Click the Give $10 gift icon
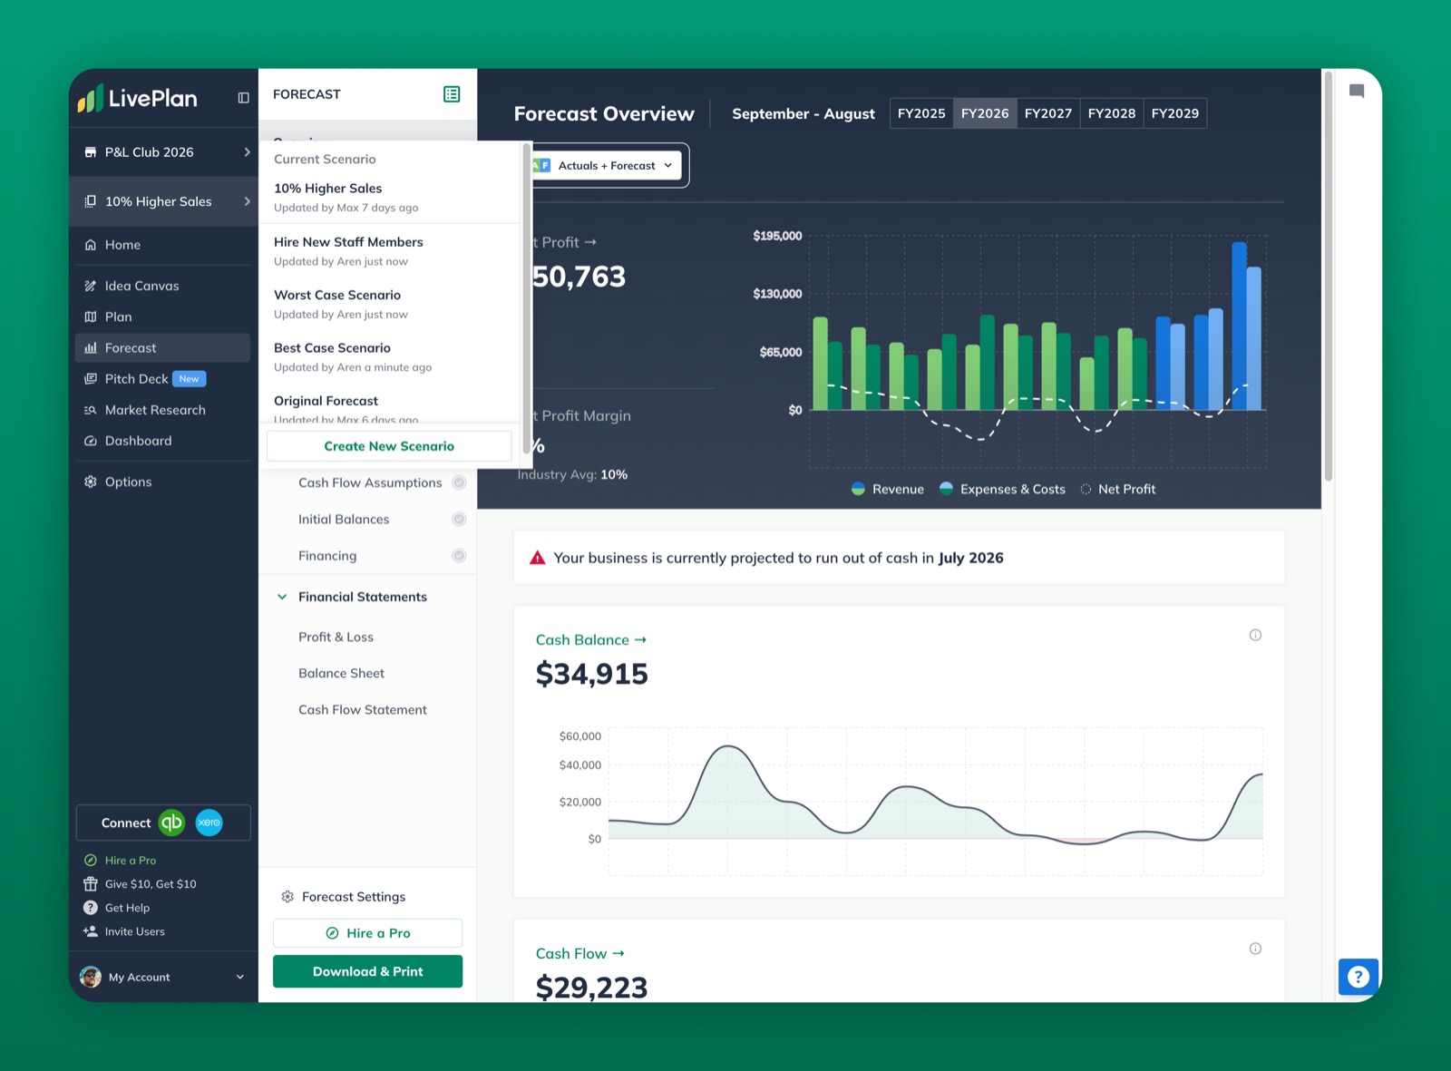1451x1071 pixels. coord(91,884)
